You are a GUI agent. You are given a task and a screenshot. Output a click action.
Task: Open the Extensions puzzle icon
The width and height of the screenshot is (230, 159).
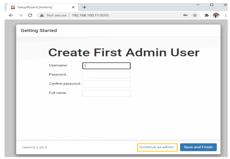206,15
